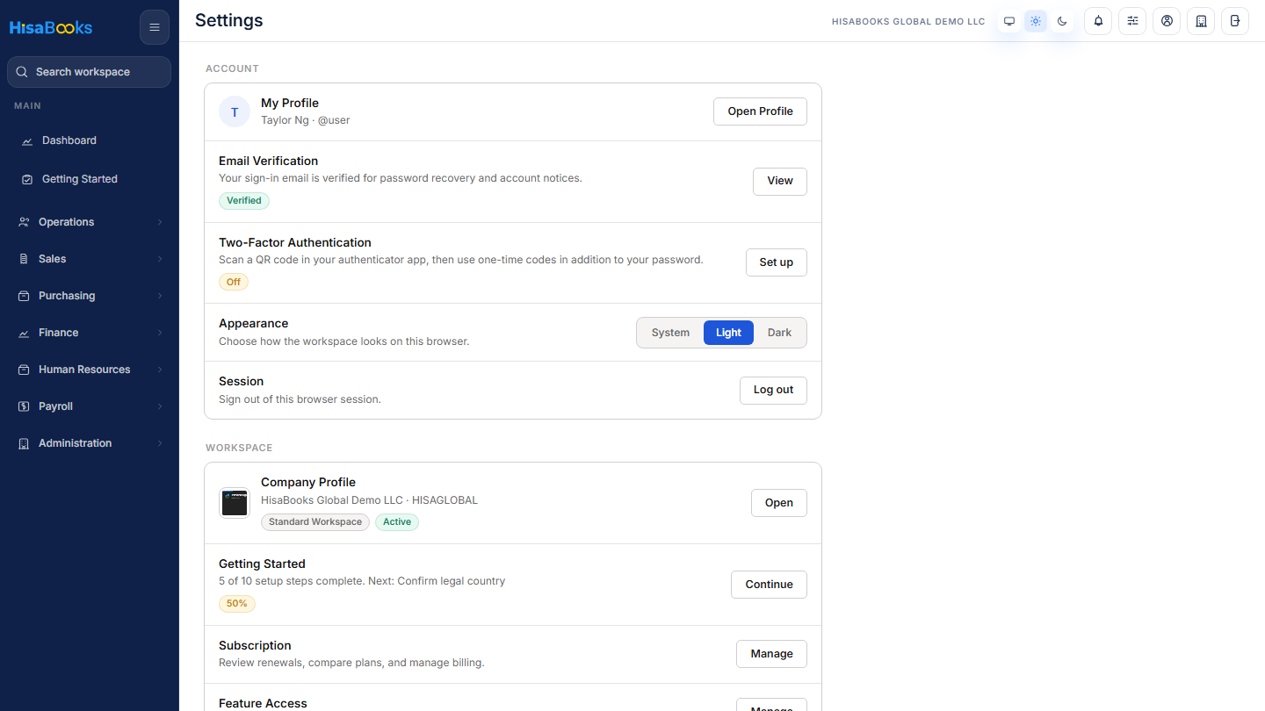Viewport: 1265px width, 711px height.
Task: Manage the Subscription
Action: point(771,654)
